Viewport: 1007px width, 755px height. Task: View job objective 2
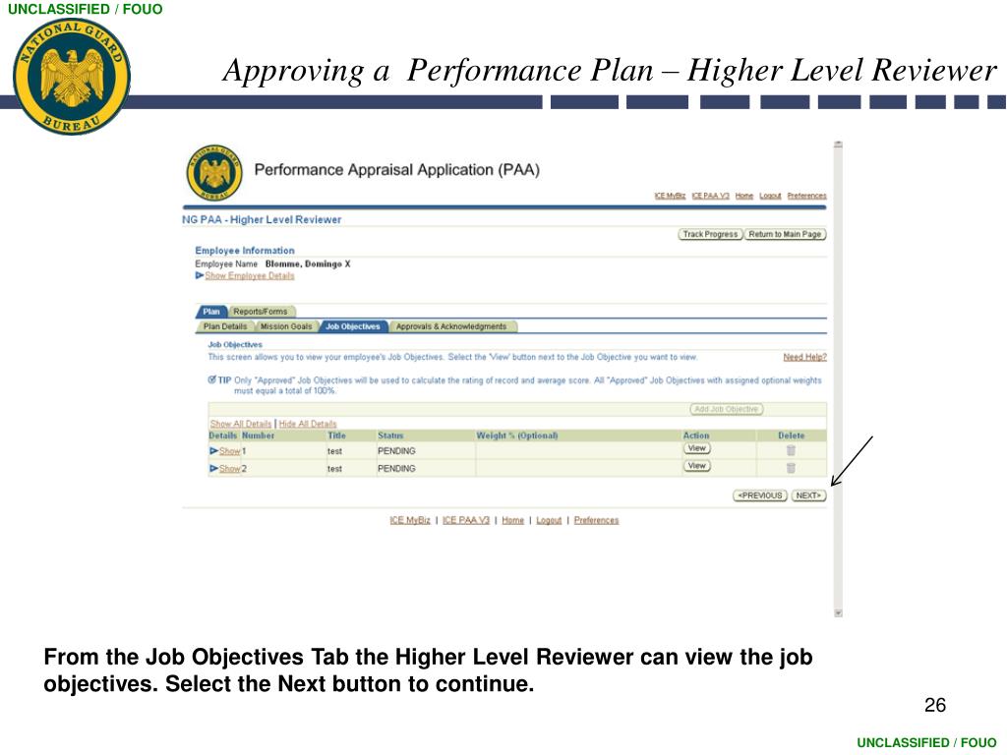click(x=697, y=465)
